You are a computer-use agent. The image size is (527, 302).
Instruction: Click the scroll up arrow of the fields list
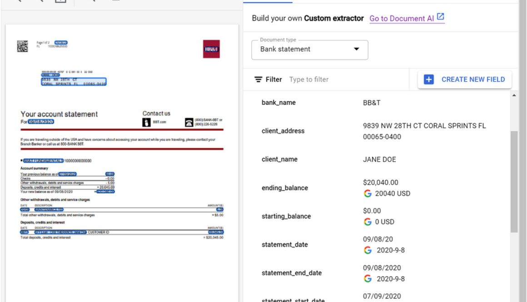(514, 95)
